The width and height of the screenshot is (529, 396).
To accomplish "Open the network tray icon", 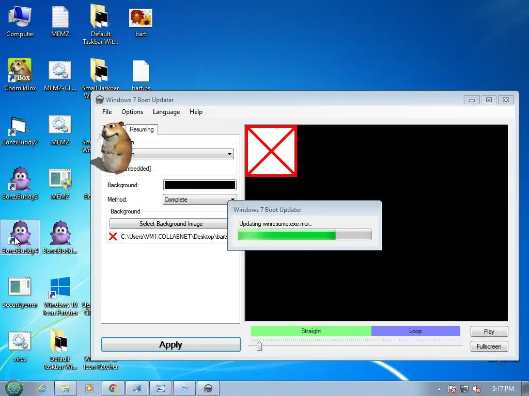I will (x=464, y=389).
